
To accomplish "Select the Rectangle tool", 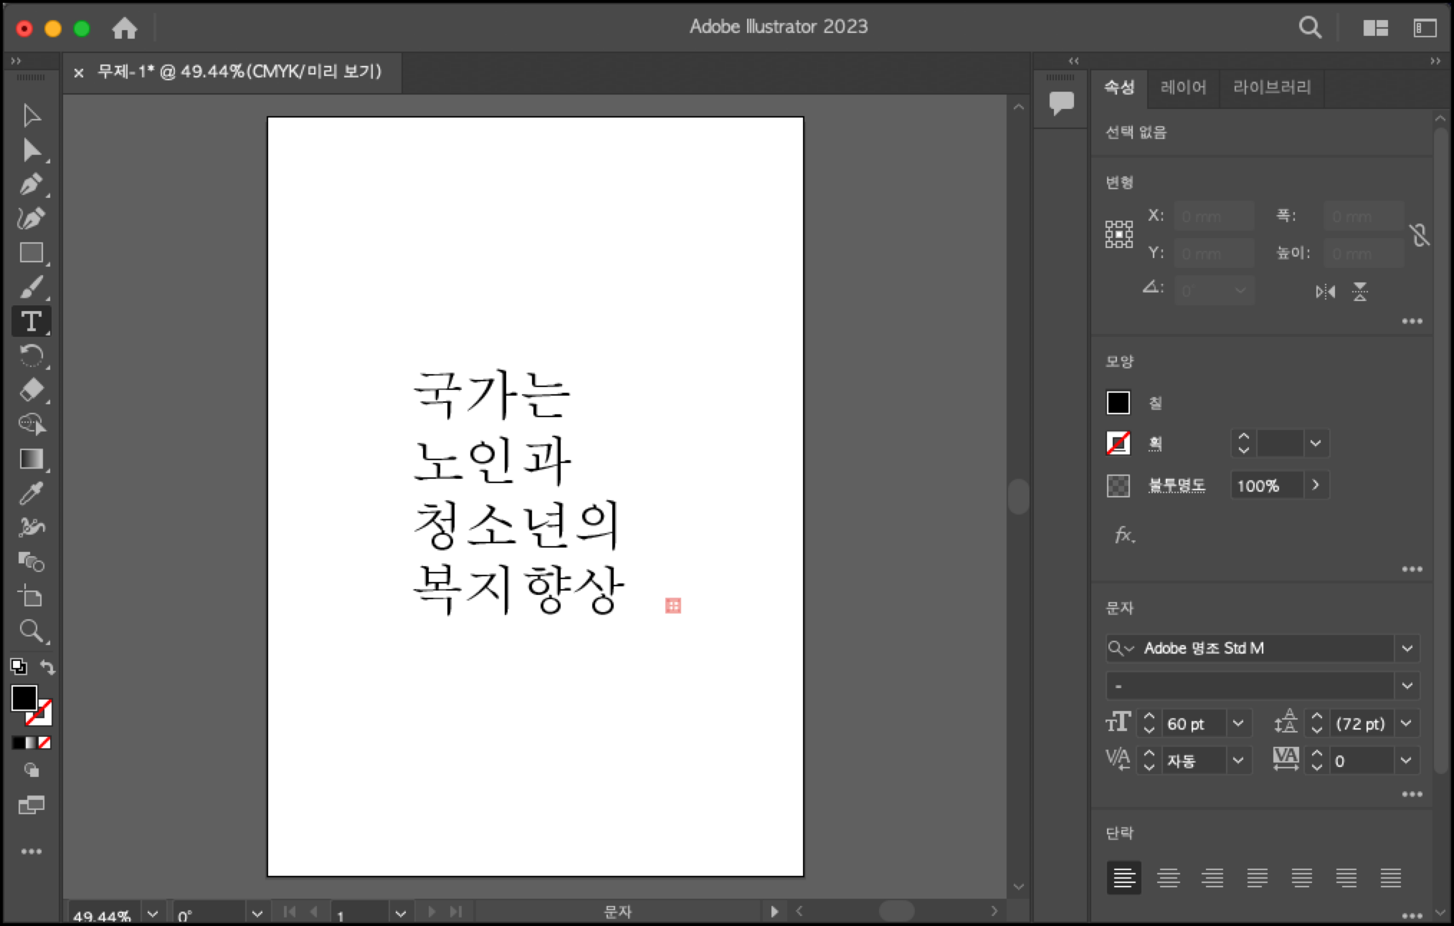I will pos(32,252).
